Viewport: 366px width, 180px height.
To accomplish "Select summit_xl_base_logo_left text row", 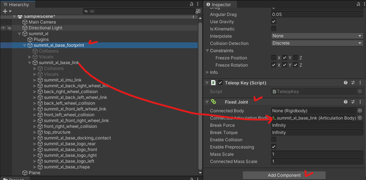I will pos(69,161).
